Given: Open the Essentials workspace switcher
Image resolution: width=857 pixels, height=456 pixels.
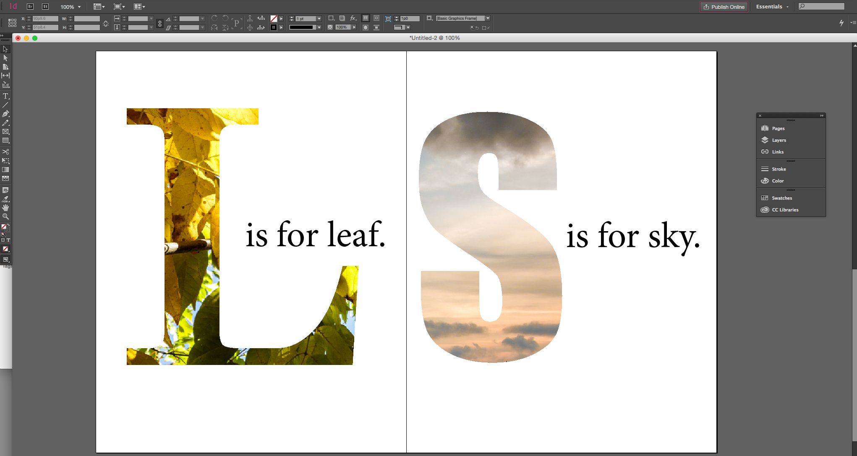Looking at the screenshot, I should pos(772,7).
